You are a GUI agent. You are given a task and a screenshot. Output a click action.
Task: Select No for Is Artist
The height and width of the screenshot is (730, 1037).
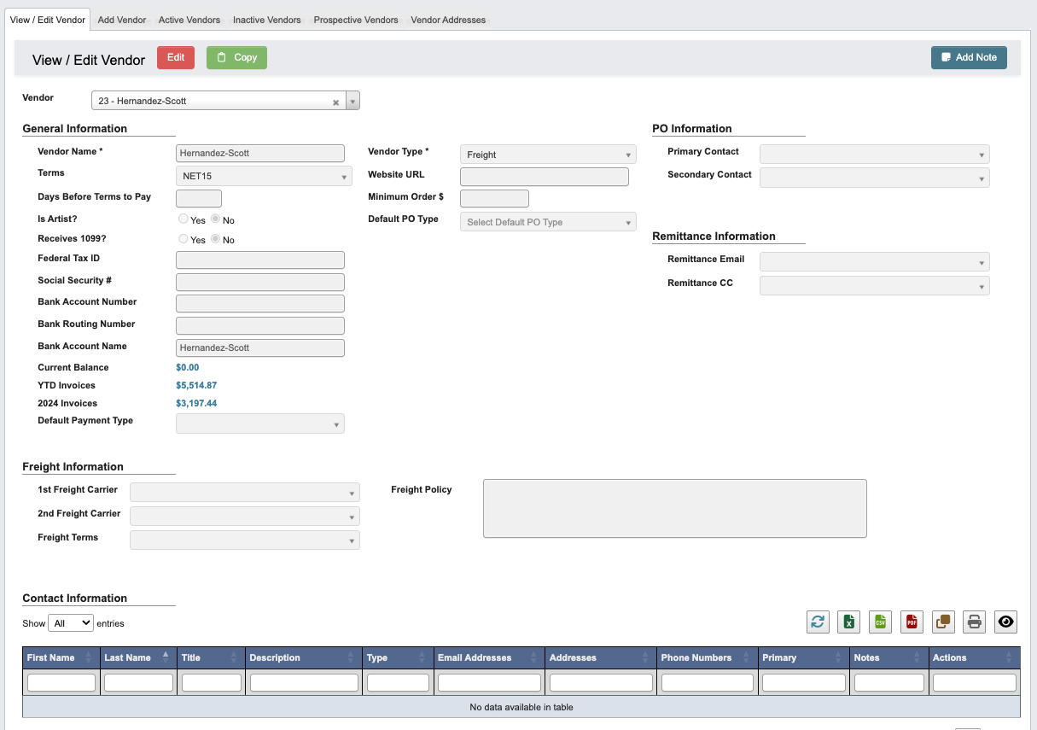216,219
